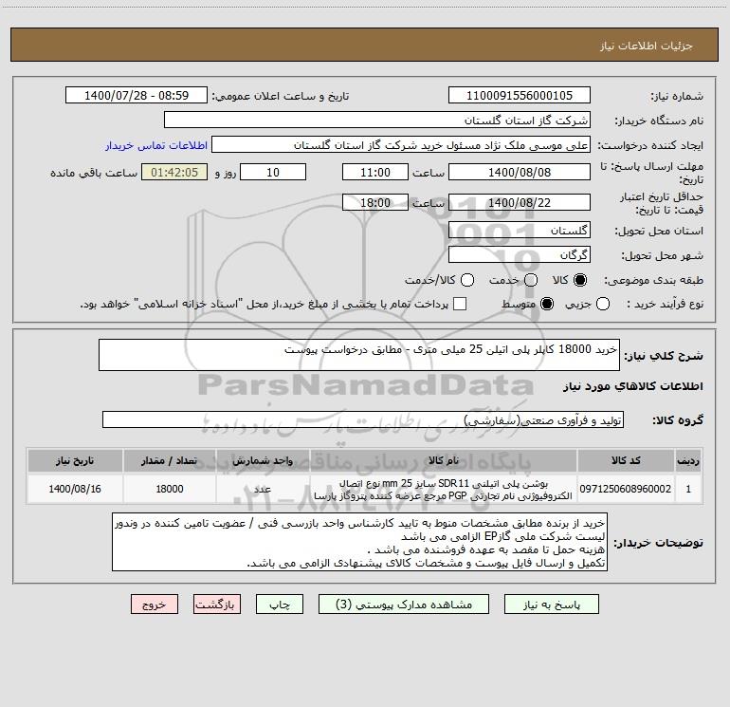Click the price validity date 1400/08/22

pos(520,202)
